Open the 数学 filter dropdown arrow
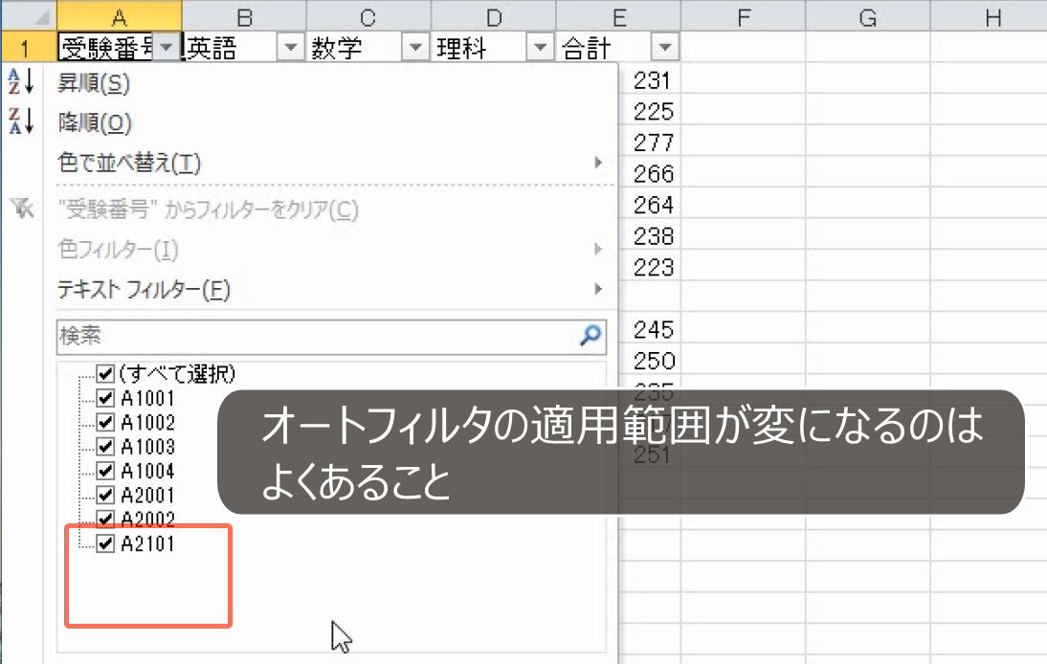The image size is (1047, 664). [415, 48]
